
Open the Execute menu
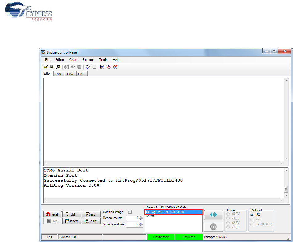[88, 60]
